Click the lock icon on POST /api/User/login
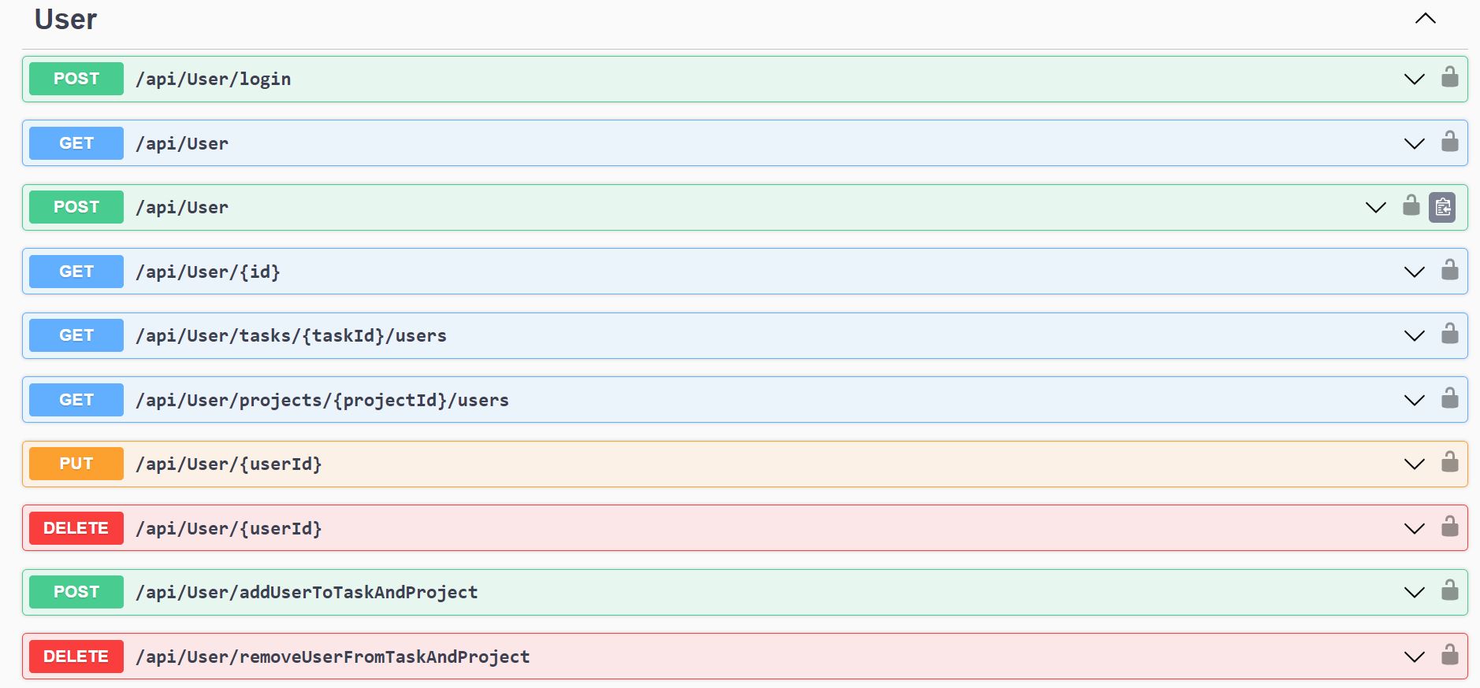The height and width of the screenshot is (688, 1480). (x=1449, y=78)
